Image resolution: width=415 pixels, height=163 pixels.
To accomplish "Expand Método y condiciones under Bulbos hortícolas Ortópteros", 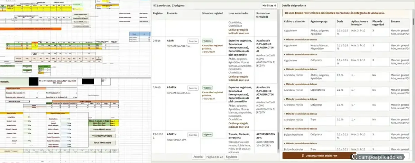I will click(x=300, y=143).
